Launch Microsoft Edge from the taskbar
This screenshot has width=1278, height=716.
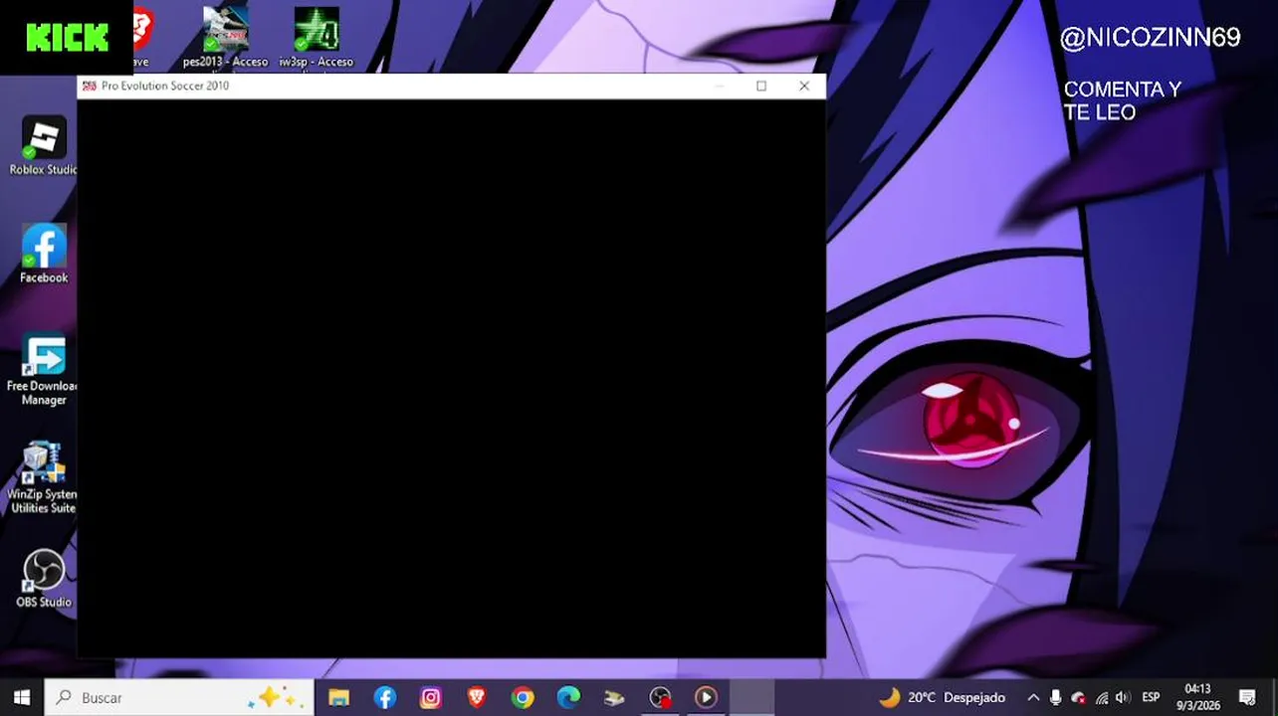pos(568,698)
